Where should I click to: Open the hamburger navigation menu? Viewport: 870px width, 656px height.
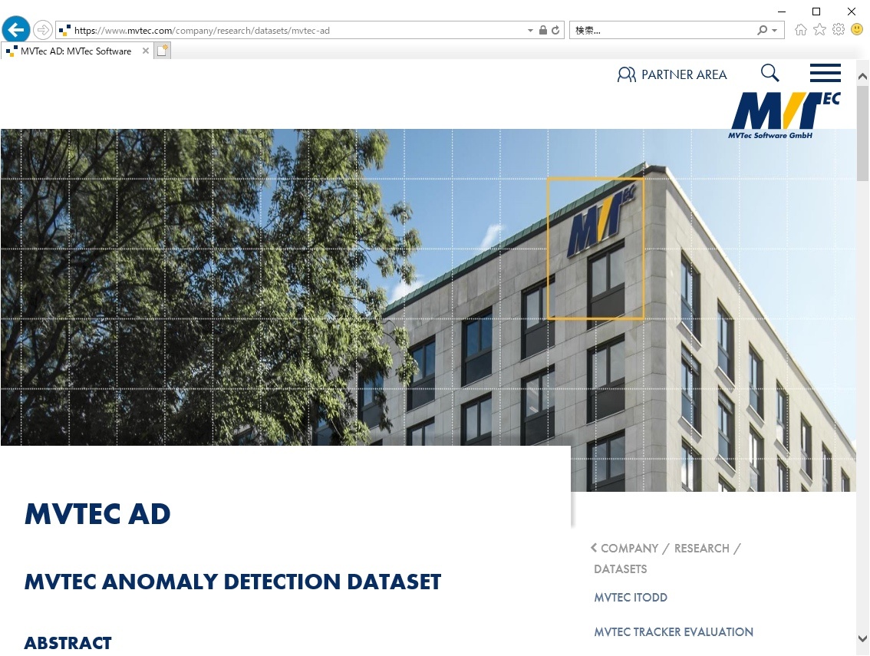[x=826, y=73]
